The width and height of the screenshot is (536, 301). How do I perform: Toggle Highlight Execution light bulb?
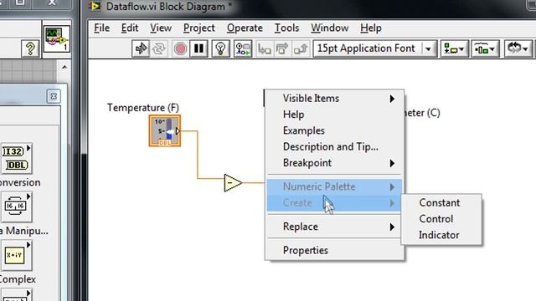(x=220, y=48)
